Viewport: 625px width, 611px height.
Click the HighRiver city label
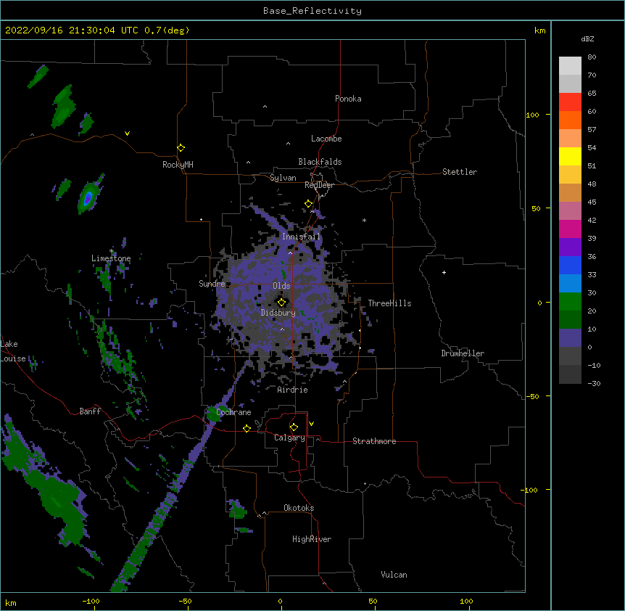[x=312, y=539]
